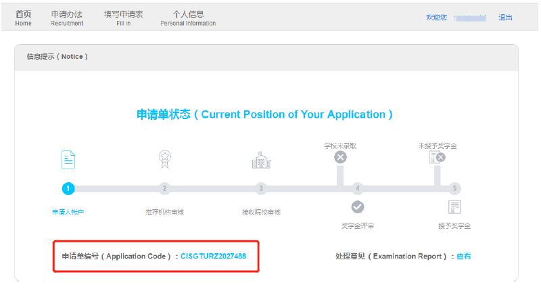Open the Personal Information menu
Screen dimensions: 541x306
[188, 18]
